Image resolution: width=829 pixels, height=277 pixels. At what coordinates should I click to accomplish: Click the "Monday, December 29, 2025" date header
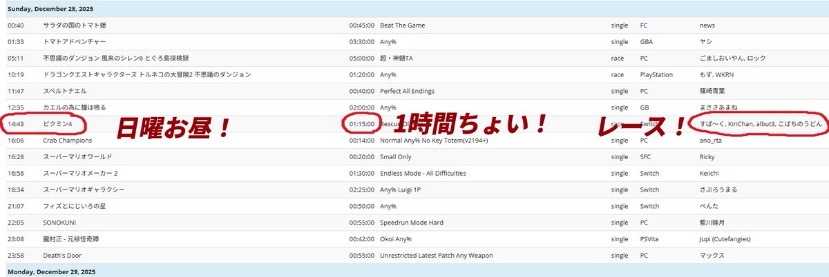(51, 271)
